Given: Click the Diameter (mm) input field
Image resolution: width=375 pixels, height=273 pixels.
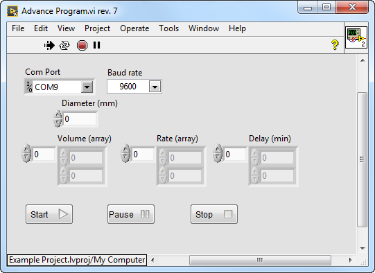Looking at the screenshot, I should click(80, 118).
